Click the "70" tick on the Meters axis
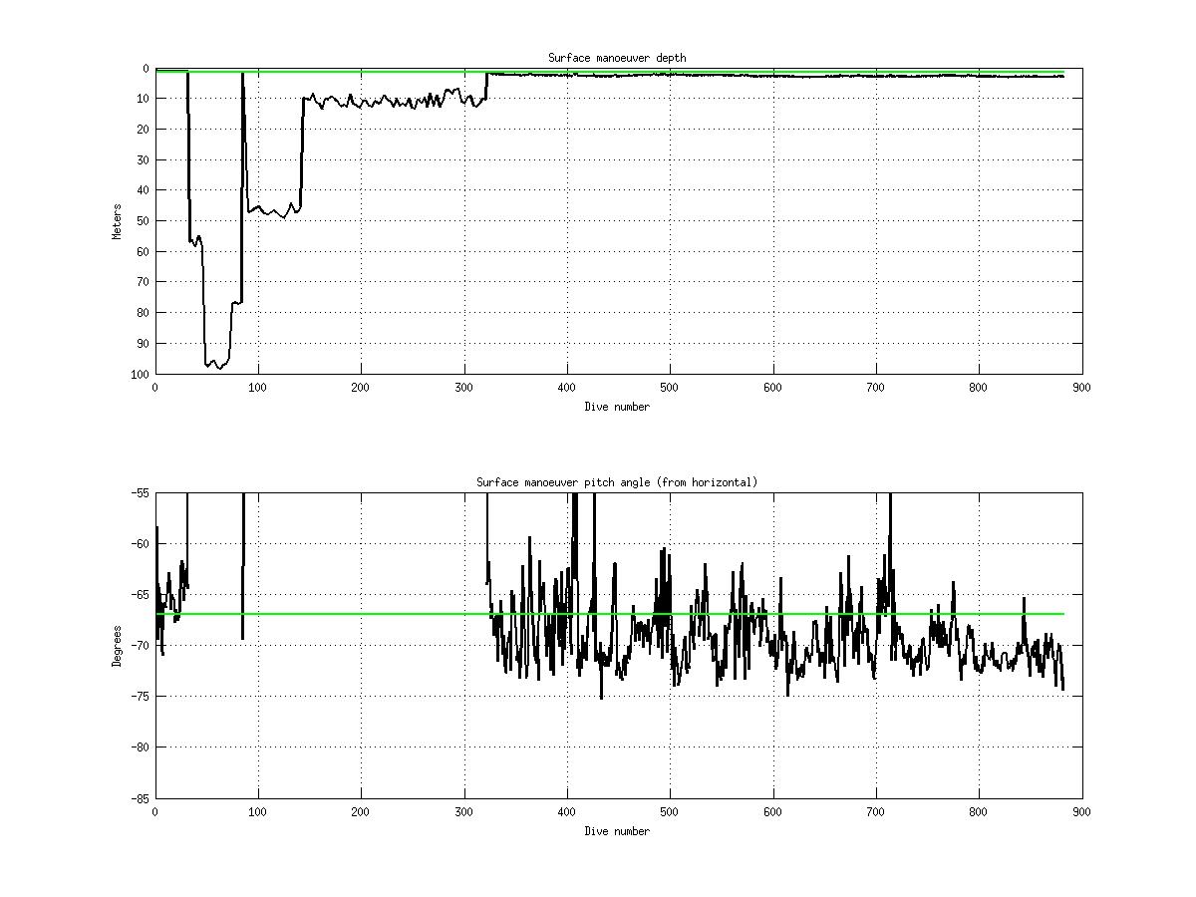 pyautogui.click(x=144, y=282)
